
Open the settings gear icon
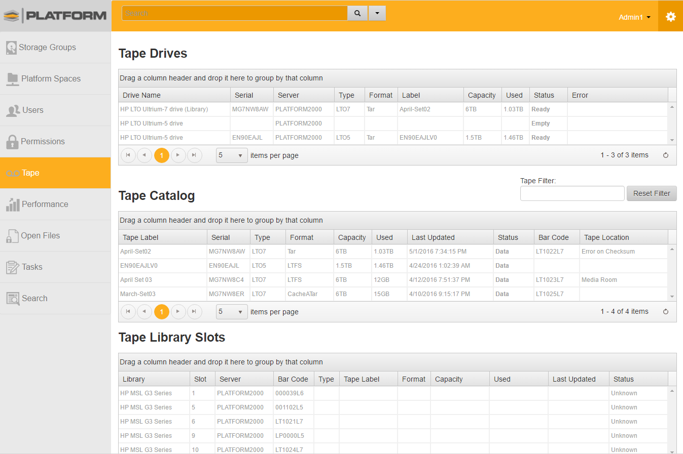[670, 17]
